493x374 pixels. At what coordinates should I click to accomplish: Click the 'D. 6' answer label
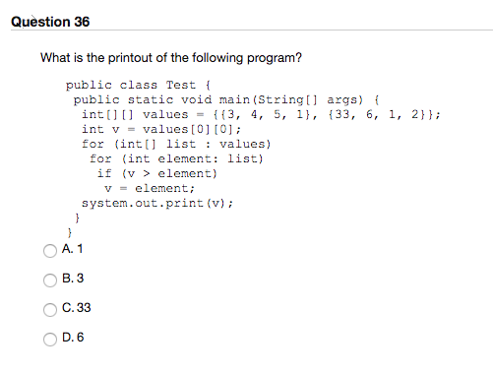pos(73,338)
